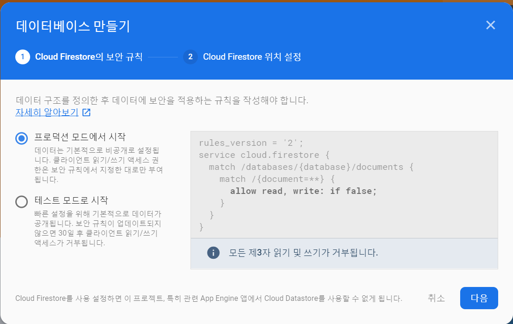Go to step 1 Cloud Firestore의 보안 규칙
This screenshot has height=324, width=513.
[x=79, y=57]
